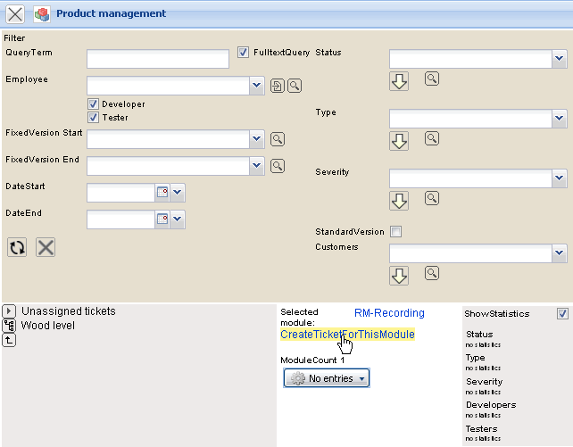Click the refresh filter icon
The image size is (573, 447).
pos(17,247)
